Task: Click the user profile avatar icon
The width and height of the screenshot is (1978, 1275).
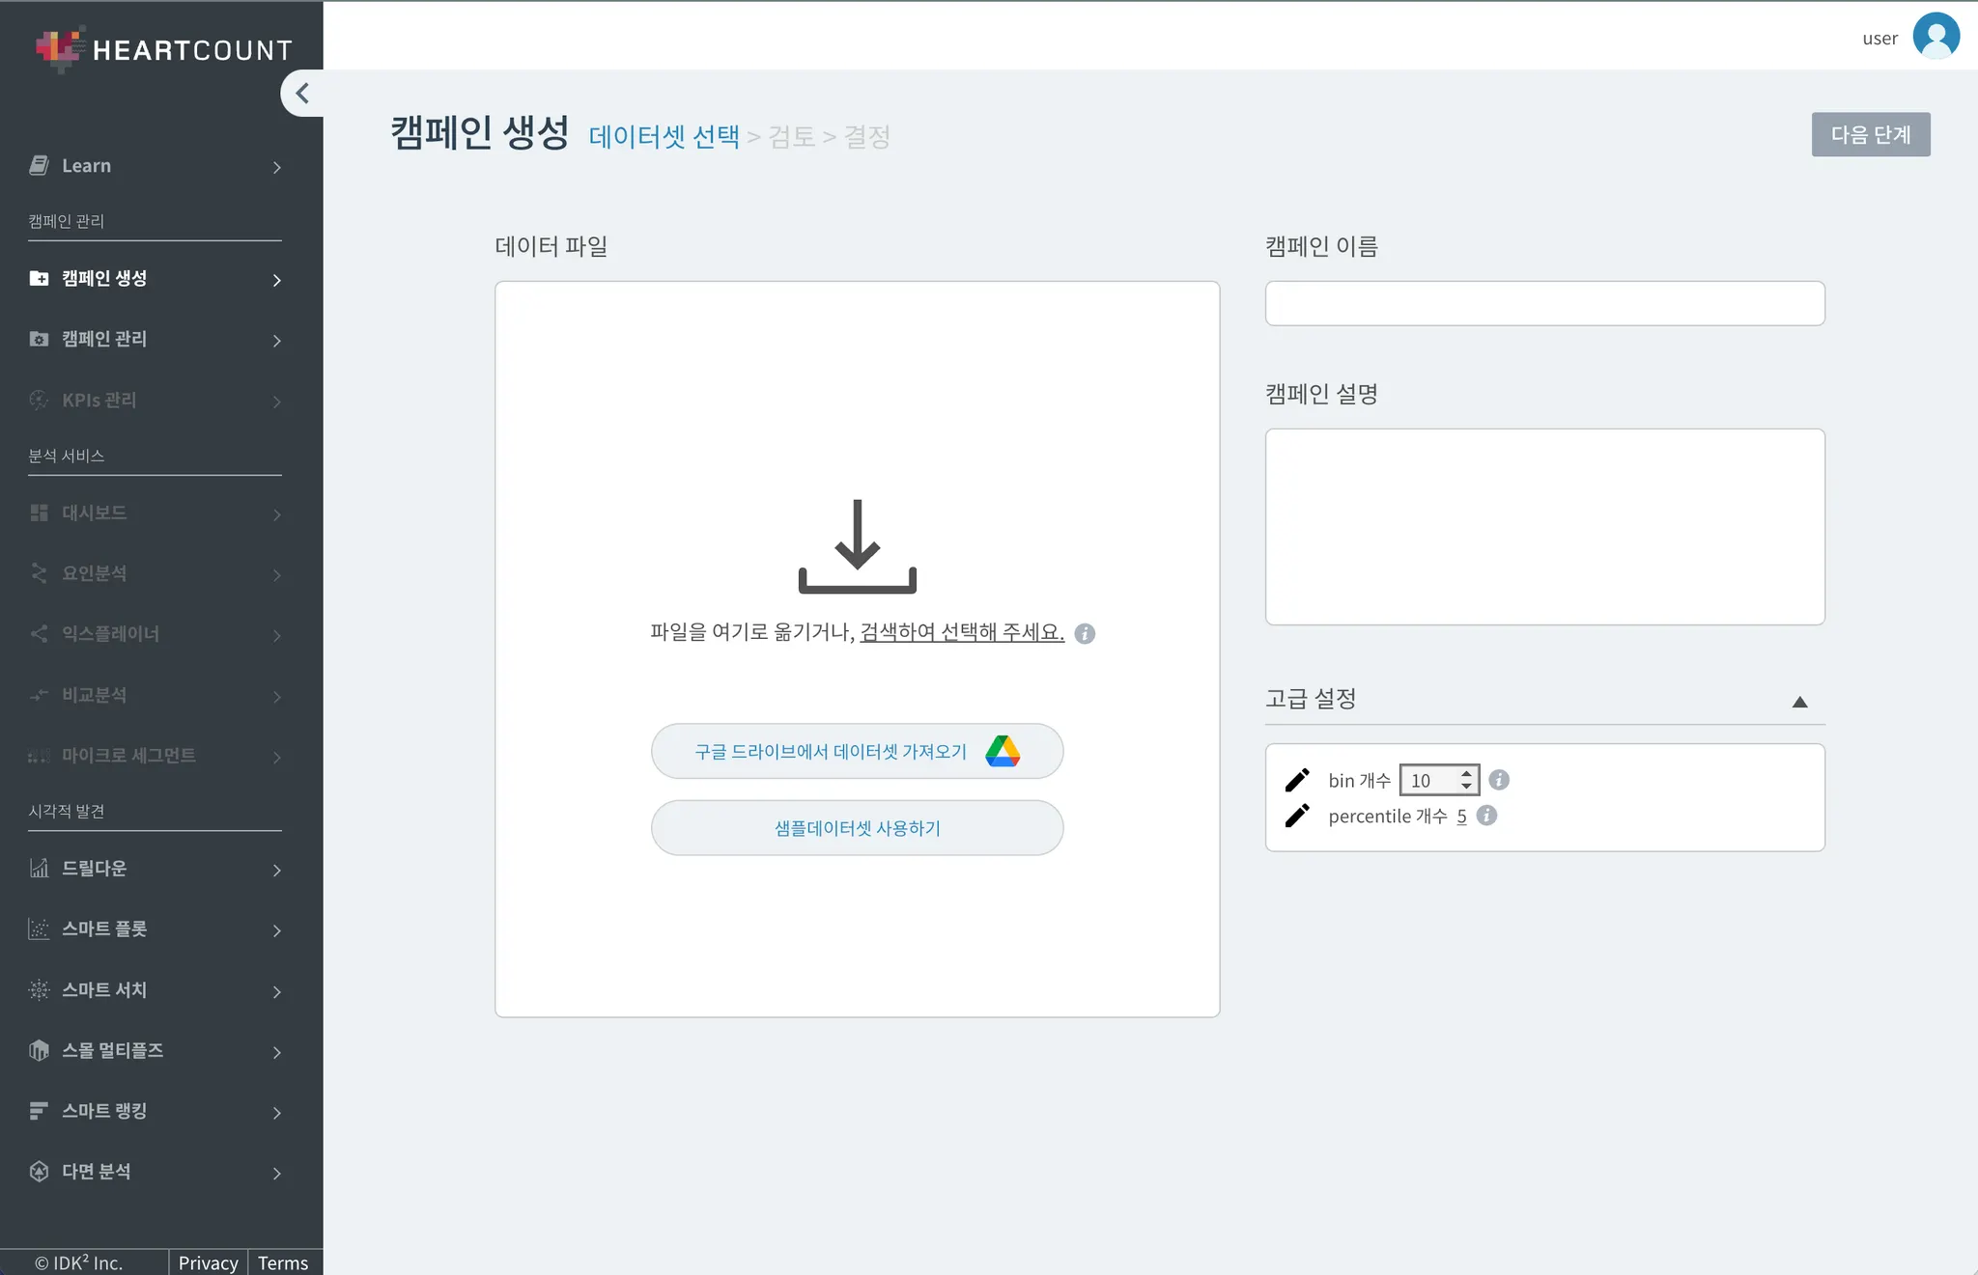Action: 1935,37
